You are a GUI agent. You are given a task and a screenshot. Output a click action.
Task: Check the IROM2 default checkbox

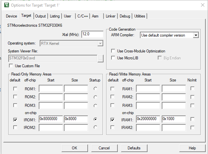[15, 127]
